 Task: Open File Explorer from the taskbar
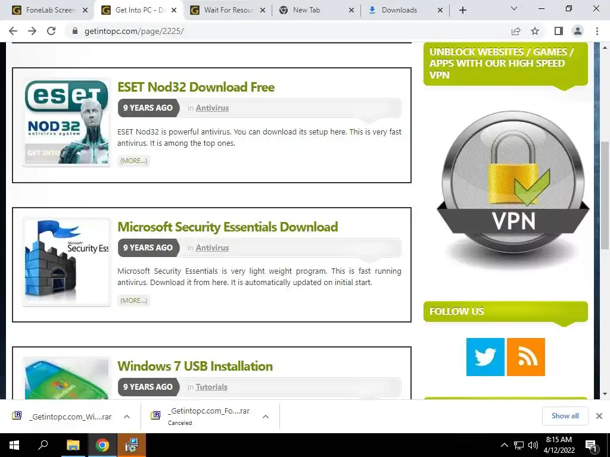tap(73, 445)
